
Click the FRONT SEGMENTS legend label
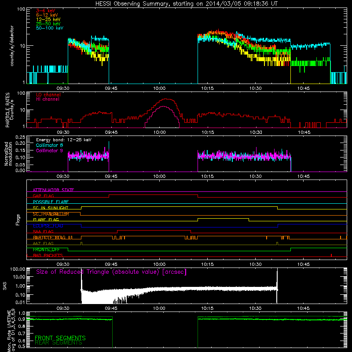[60, 338]
